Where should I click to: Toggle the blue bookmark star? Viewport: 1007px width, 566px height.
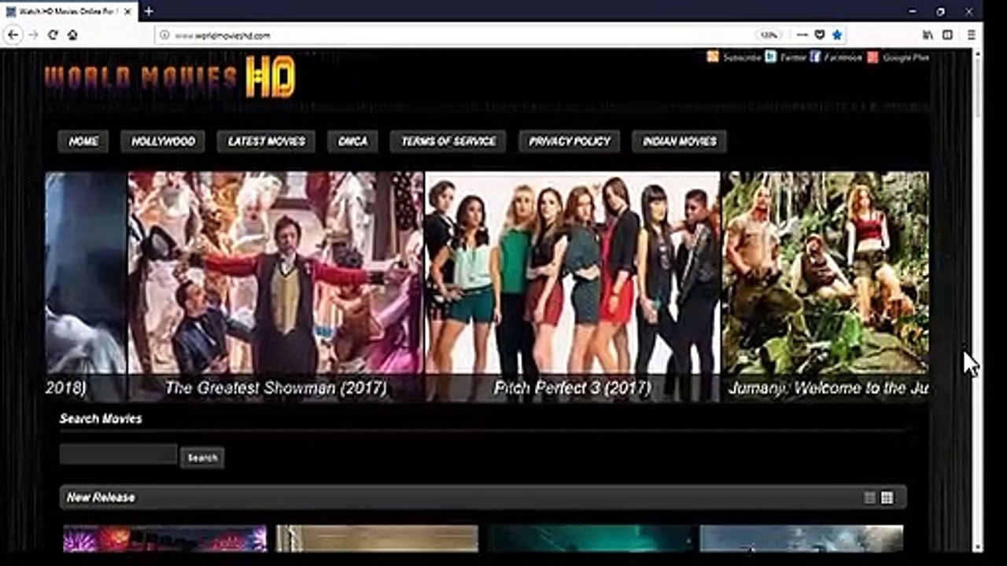[836, 35]
